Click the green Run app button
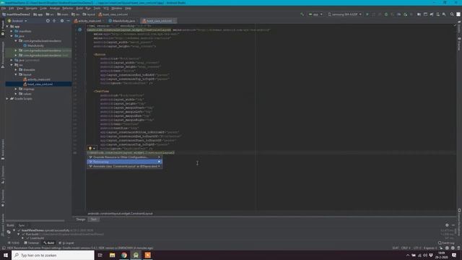Screen dimensions: 462x260 [367, 14]
